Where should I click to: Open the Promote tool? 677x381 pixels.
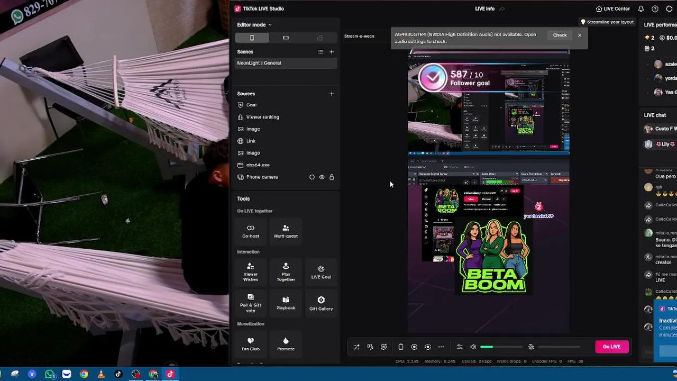(286, 344)
